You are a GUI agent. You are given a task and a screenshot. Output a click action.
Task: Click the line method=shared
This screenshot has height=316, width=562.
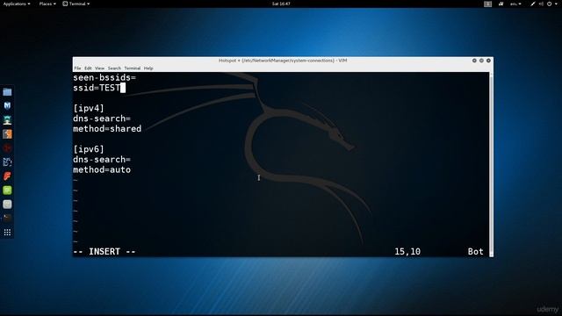pyautogui.click(x=107, y=129)
